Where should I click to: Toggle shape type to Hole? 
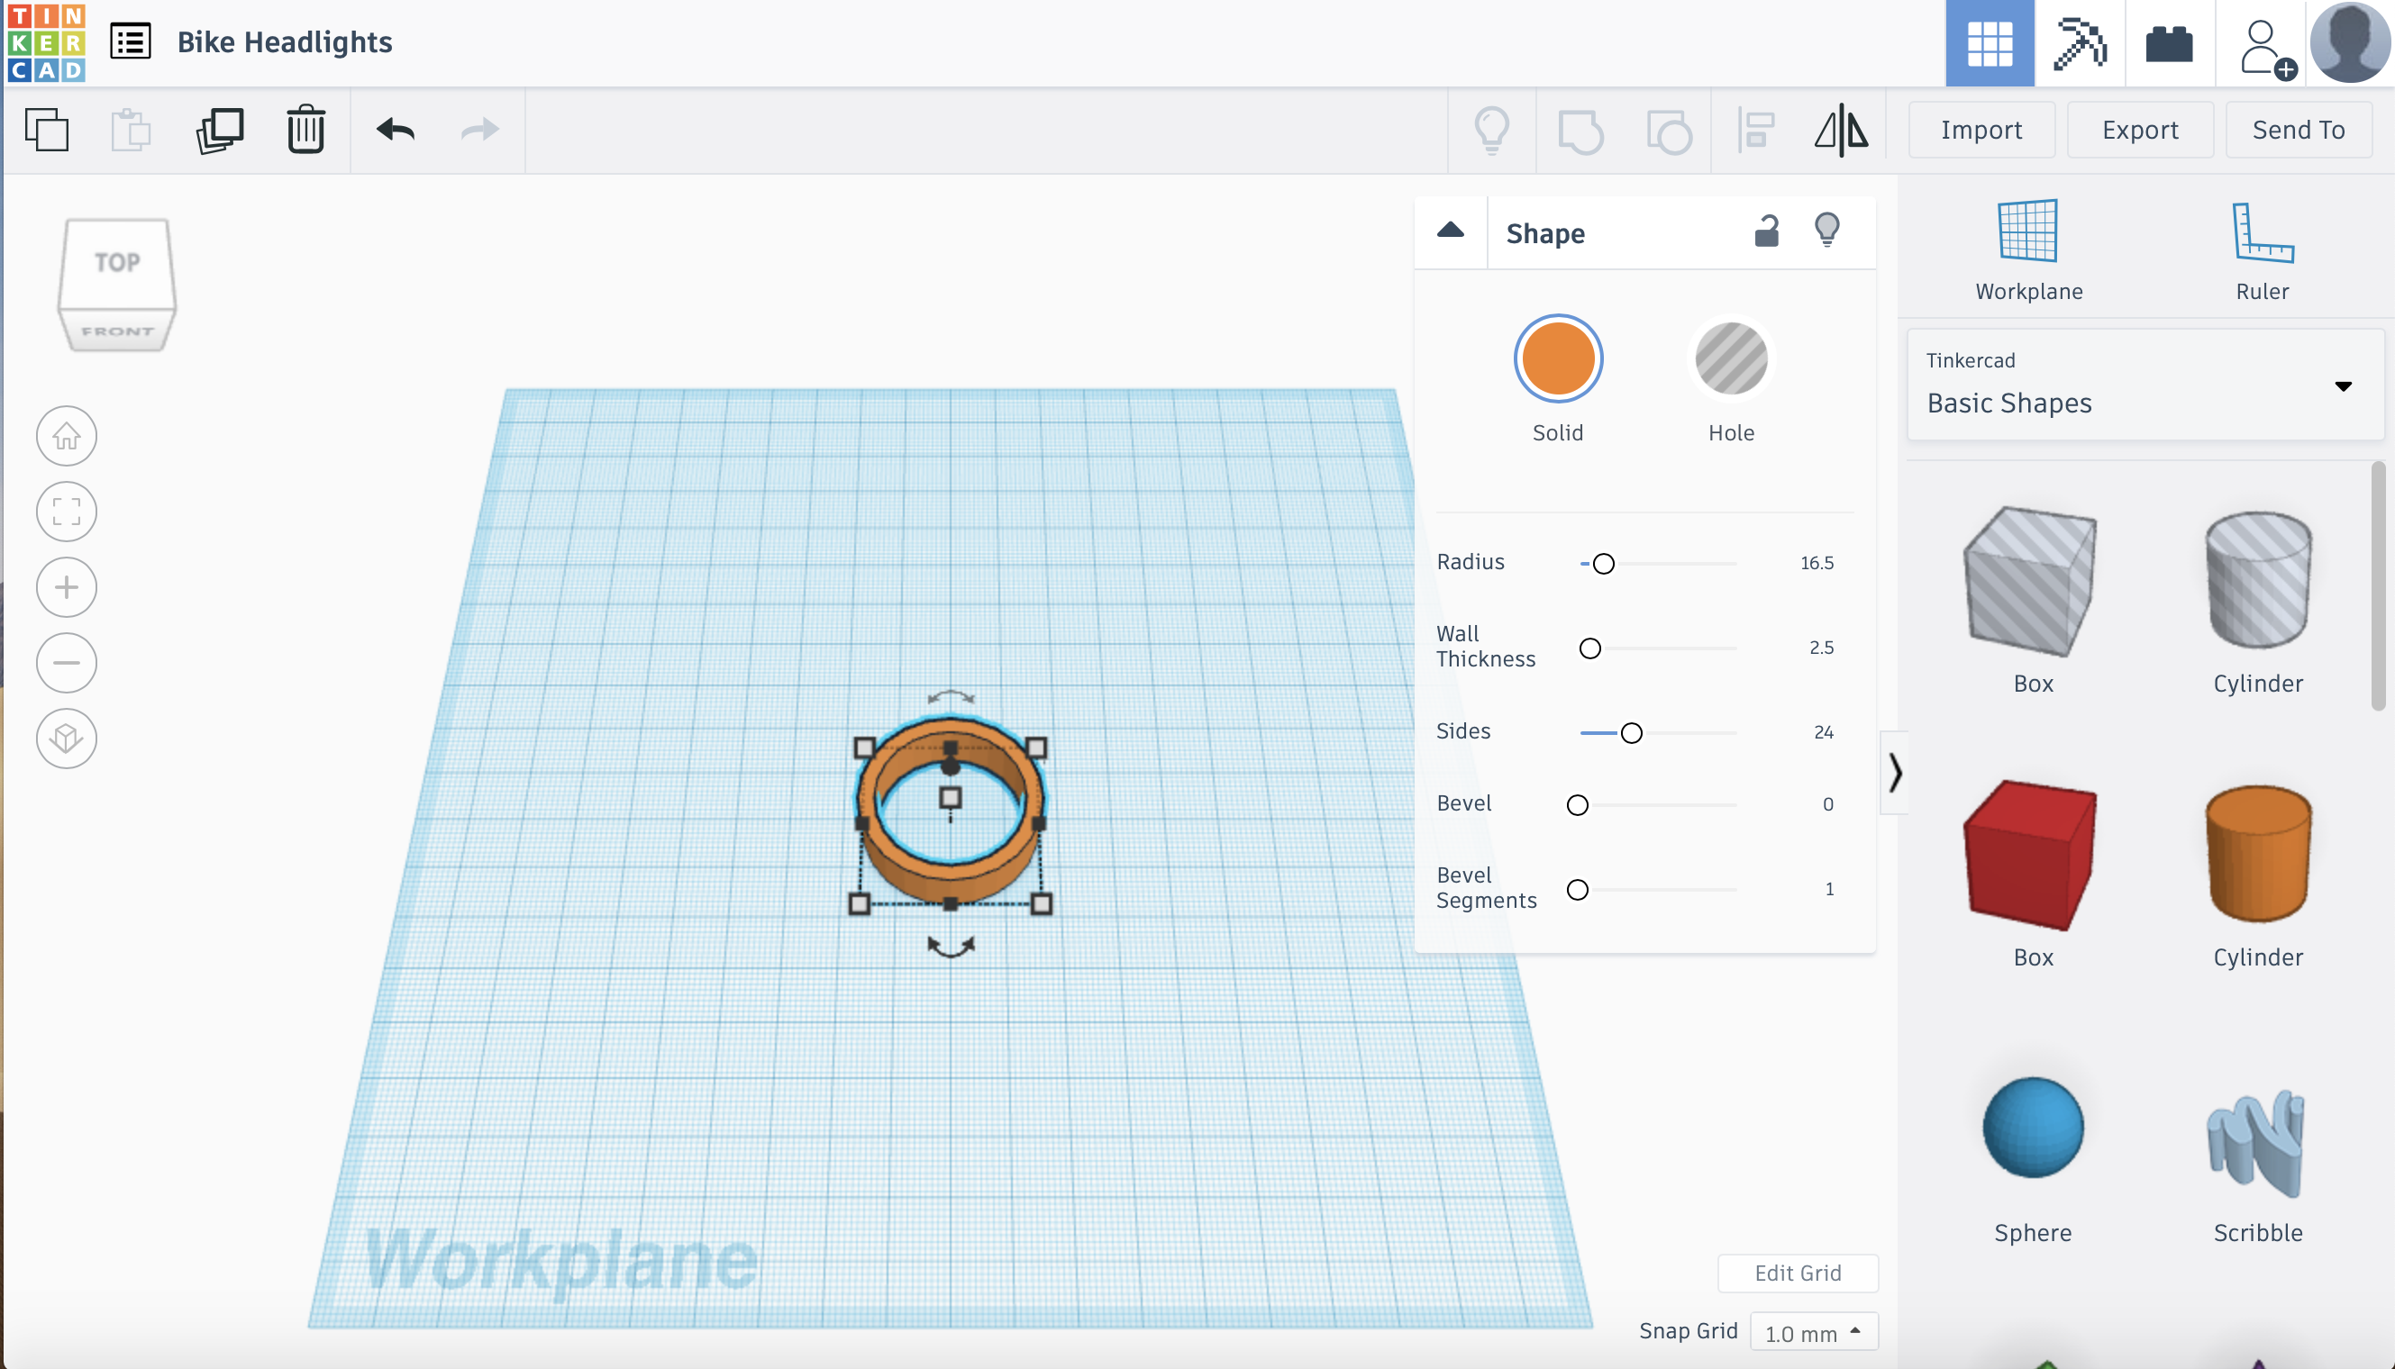(x=1730, y=358)
